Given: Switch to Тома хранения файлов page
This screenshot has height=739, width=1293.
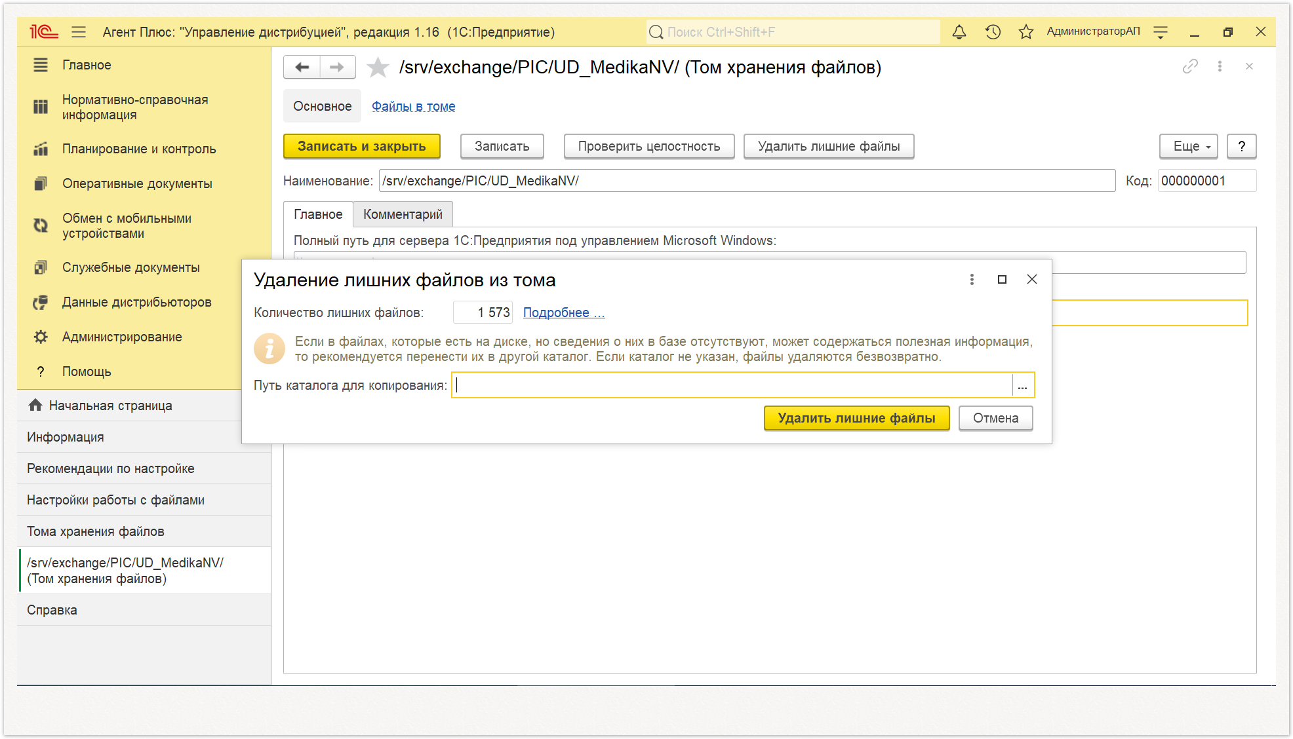Looking at the screenshot, I should point(144,531).
